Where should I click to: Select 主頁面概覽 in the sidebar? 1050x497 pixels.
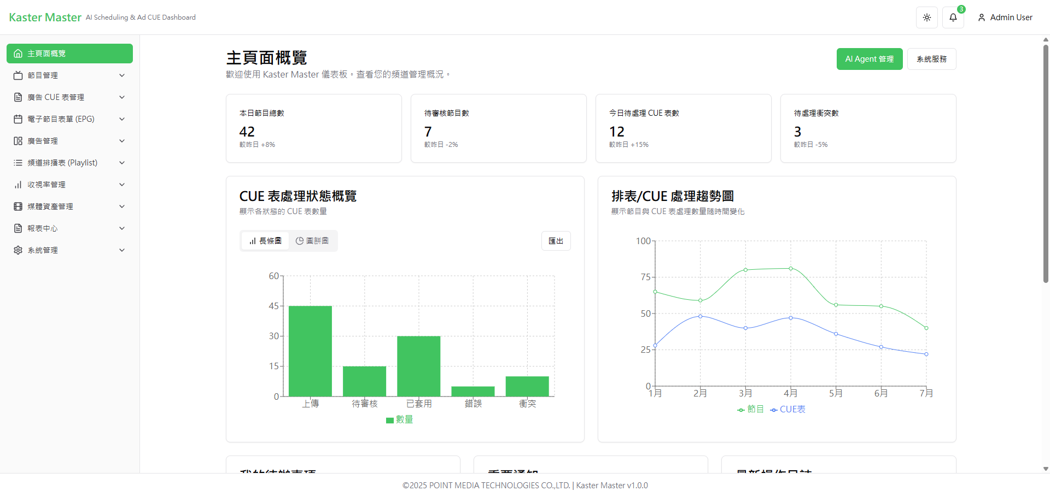(69, 54)
